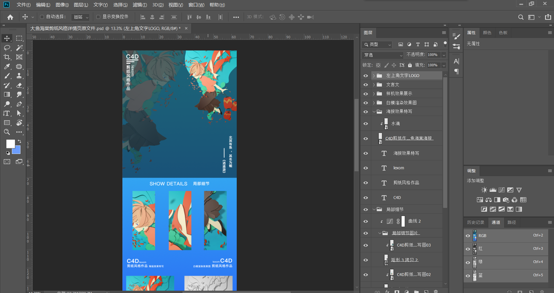Hide the lexom text layer
554x293 pixels.
tap(366, 168)
